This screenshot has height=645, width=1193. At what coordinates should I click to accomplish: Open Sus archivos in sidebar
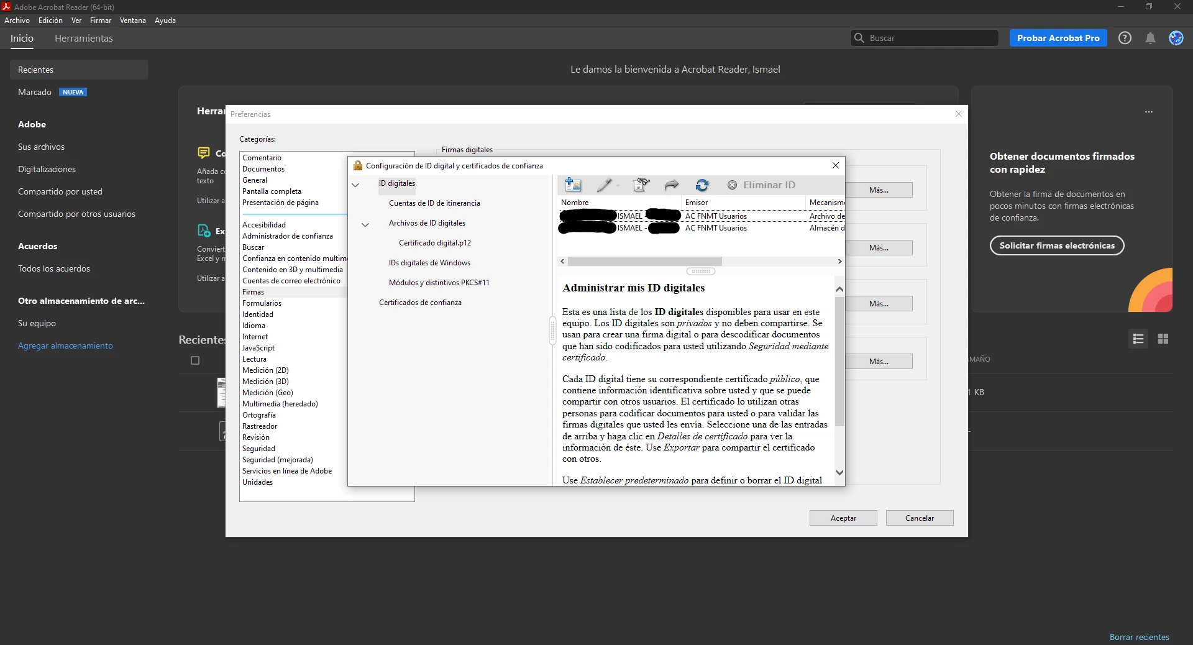point(41,147)
